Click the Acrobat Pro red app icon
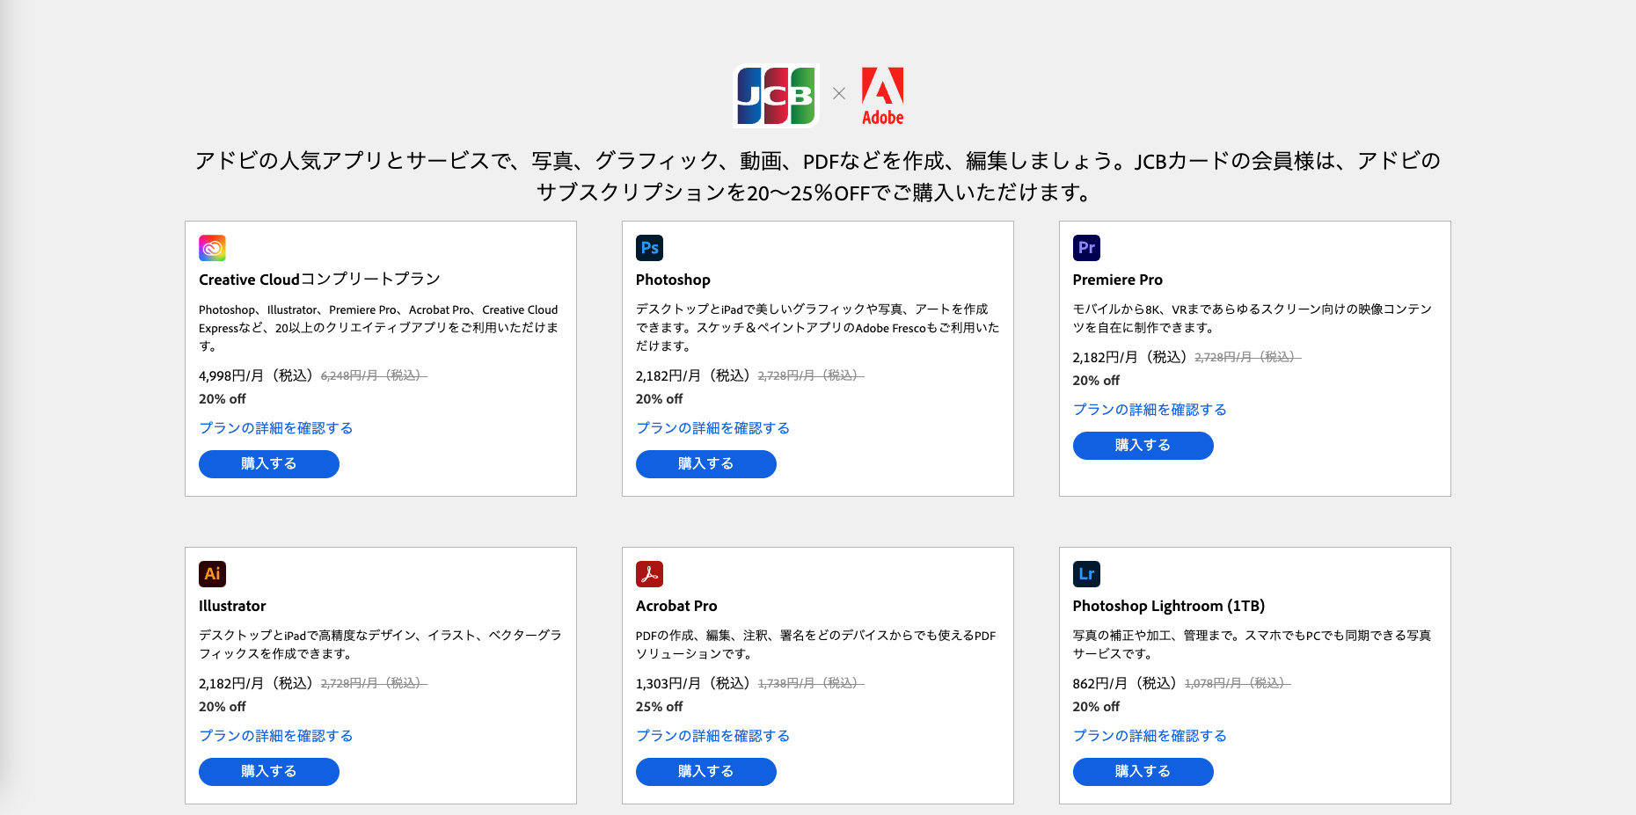Image resolution: width=1636 pixels, height=815 pixels. (649, 574)
